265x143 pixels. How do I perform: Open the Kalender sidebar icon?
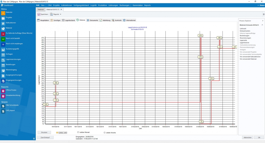(x=3, y=13)
